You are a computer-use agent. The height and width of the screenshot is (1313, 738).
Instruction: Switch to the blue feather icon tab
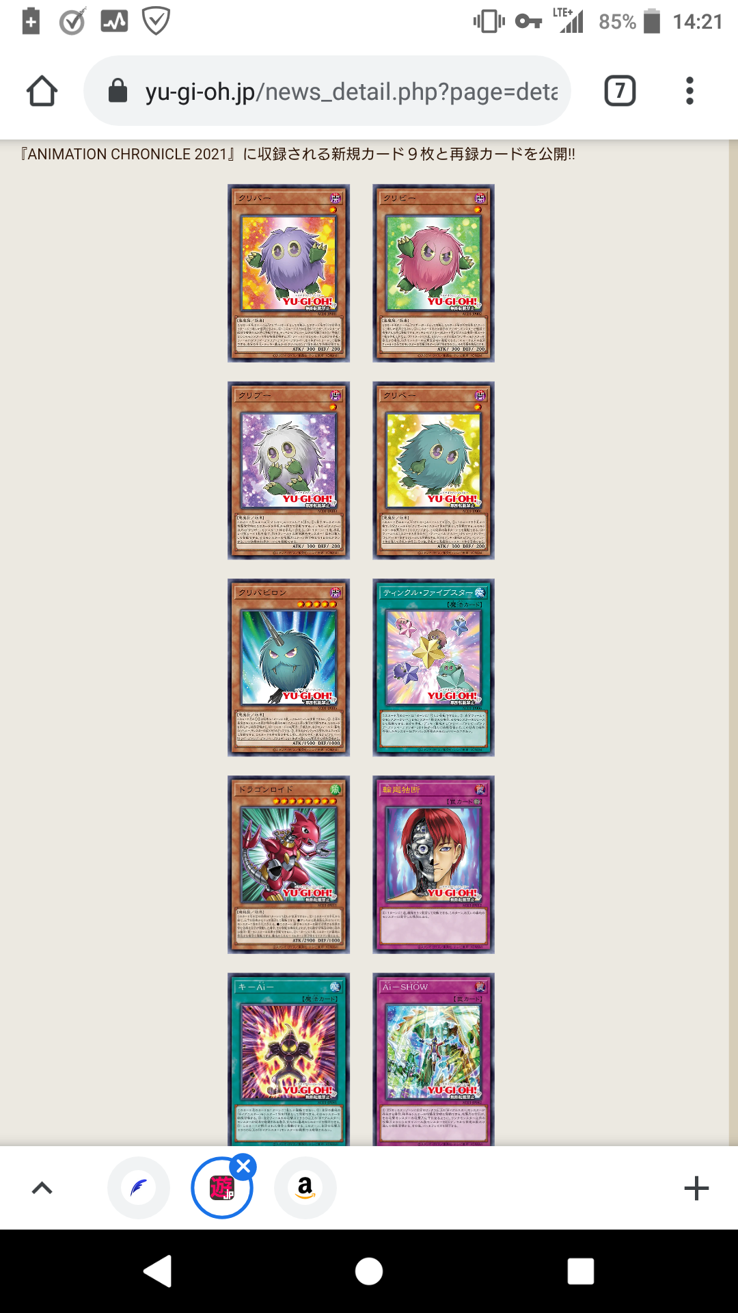(139, 1188)
